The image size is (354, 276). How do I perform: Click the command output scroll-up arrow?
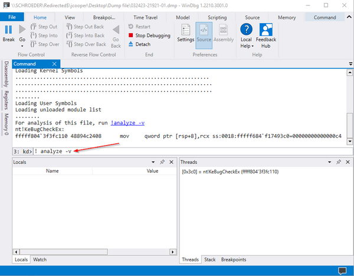coord(350,73)
